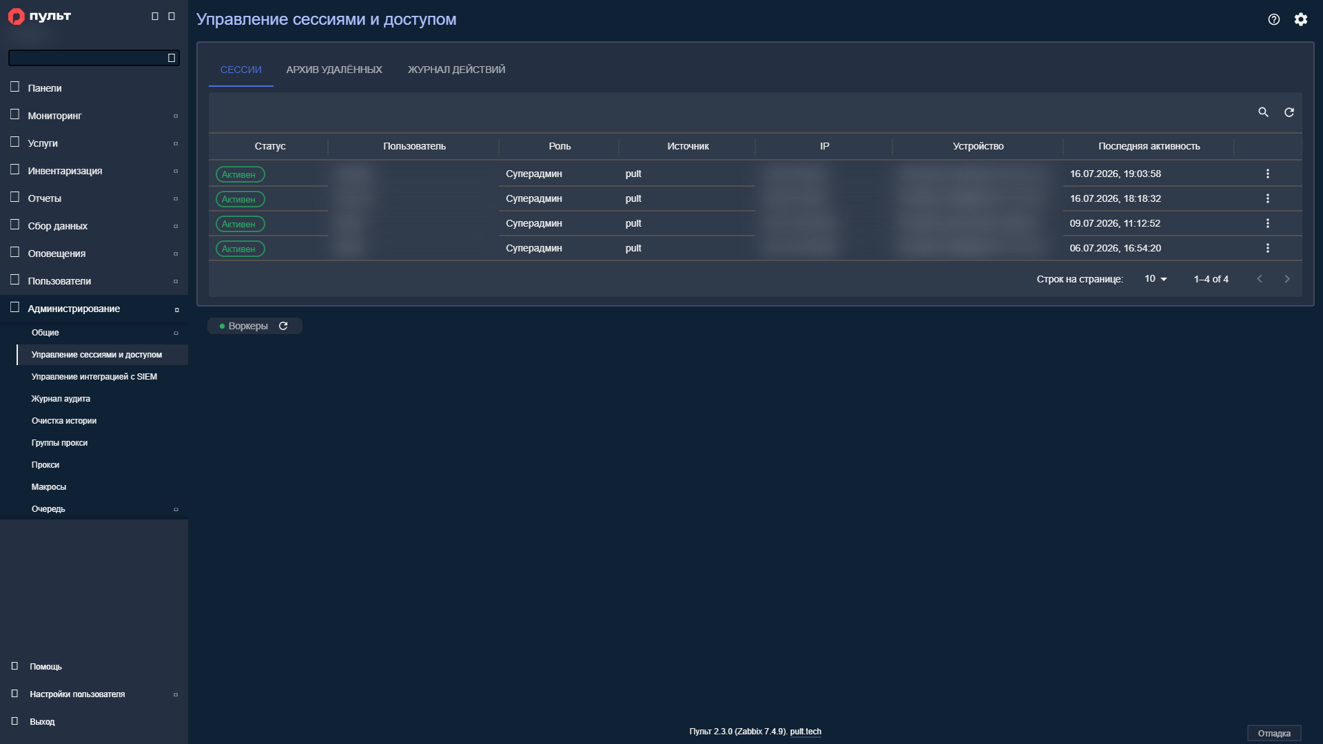Refresh the sessions table
This screenshot has width=1323, height=744.
[1289, 112]
